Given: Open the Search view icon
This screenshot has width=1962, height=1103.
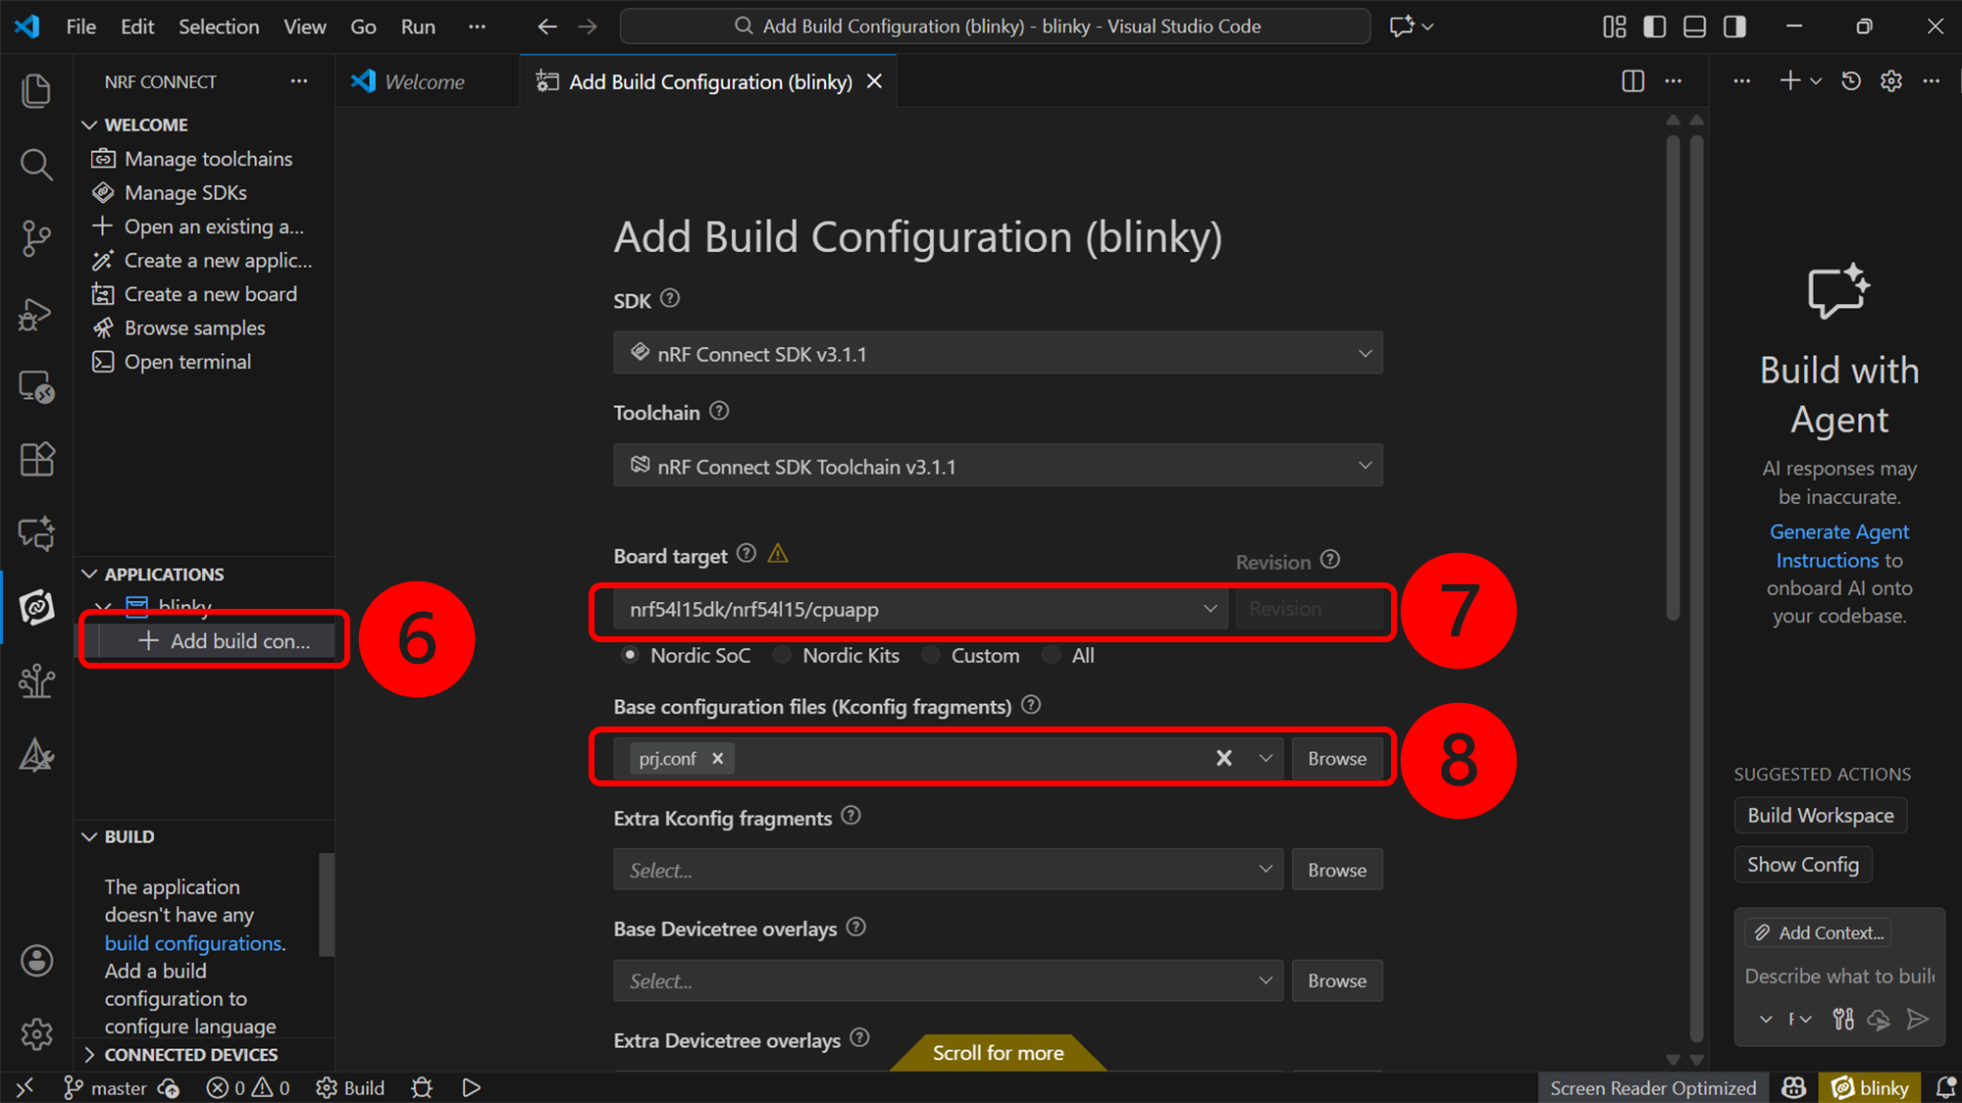Looking at the screenshot, I should pos(36,165).
